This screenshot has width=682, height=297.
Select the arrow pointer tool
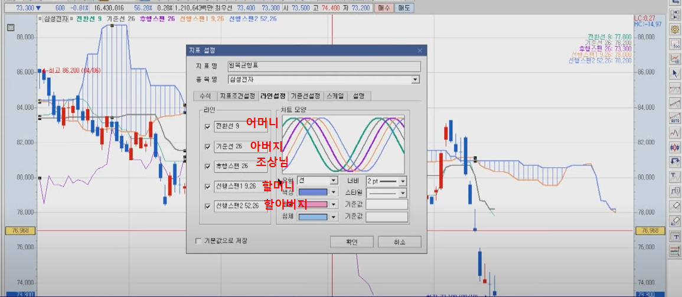tap(676, 73)
